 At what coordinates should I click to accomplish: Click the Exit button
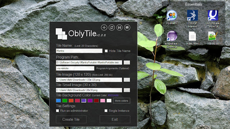click(x=115, y=119)
